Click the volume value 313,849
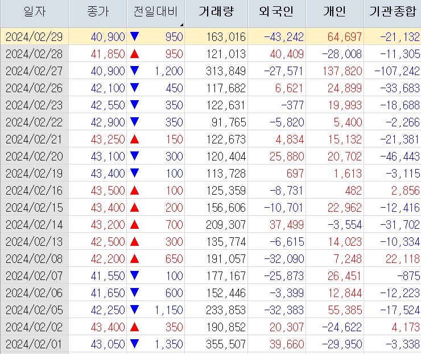 (226, 71)
